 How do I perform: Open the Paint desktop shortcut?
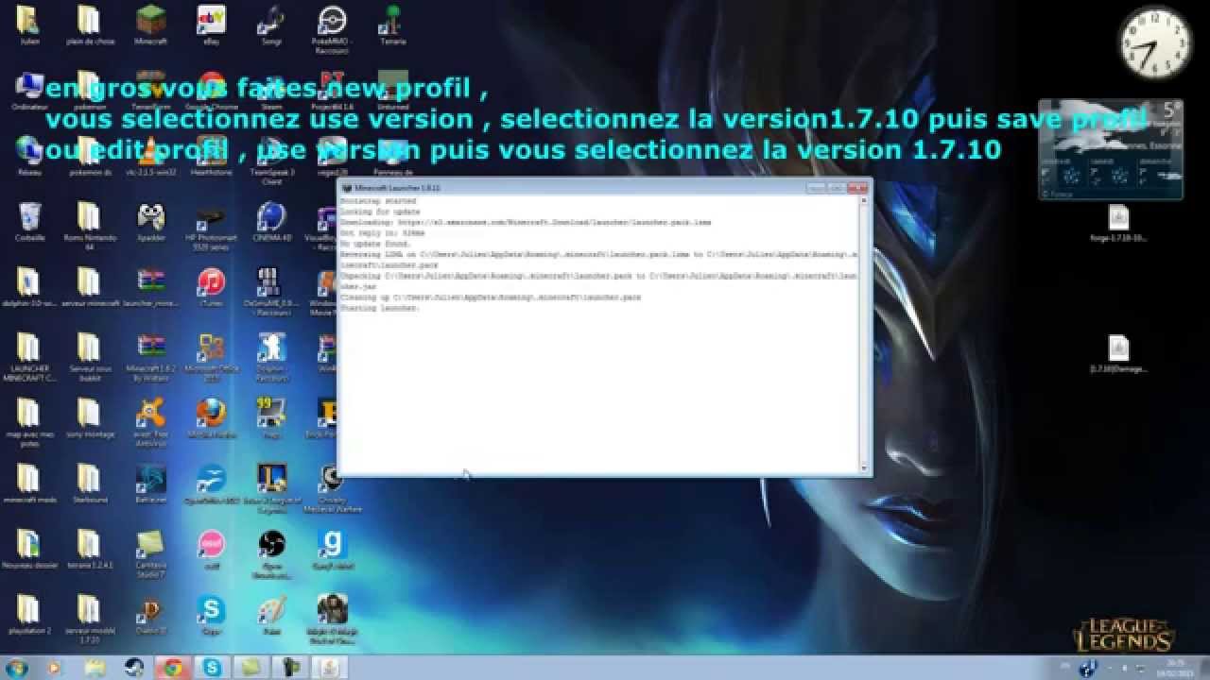[271, 614]
